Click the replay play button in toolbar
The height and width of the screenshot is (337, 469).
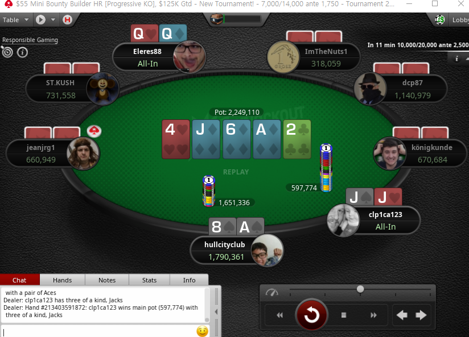click(x=40, y=20)
